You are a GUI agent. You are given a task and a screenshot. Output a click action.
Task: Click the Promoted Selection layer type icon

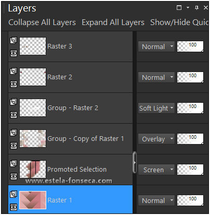click(x=14, y=163)
